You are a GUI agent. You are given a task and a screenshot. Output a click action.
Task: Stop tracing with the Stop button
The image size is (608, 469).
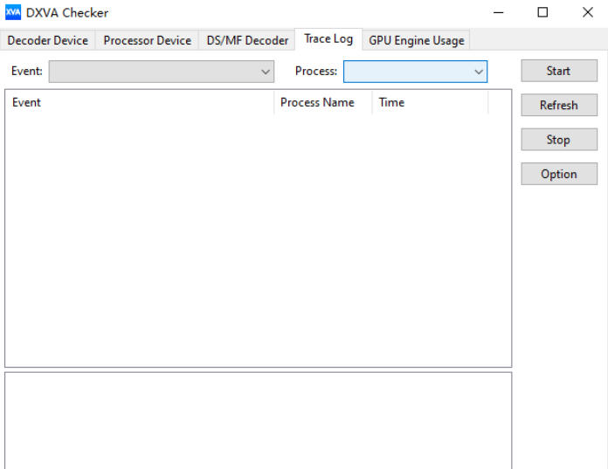tap(558, 140)
